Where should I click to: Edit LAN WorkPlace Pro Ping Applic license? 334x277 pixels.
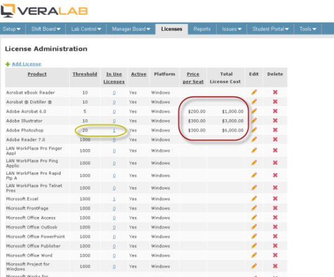point(254,163)
